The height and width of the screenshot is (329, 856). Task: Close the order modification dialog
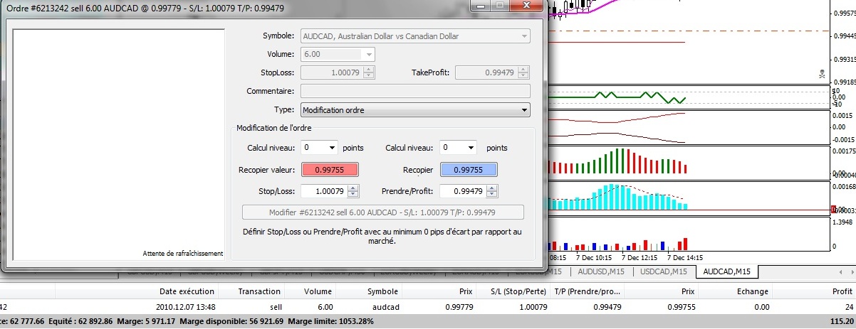coord(528,6)
